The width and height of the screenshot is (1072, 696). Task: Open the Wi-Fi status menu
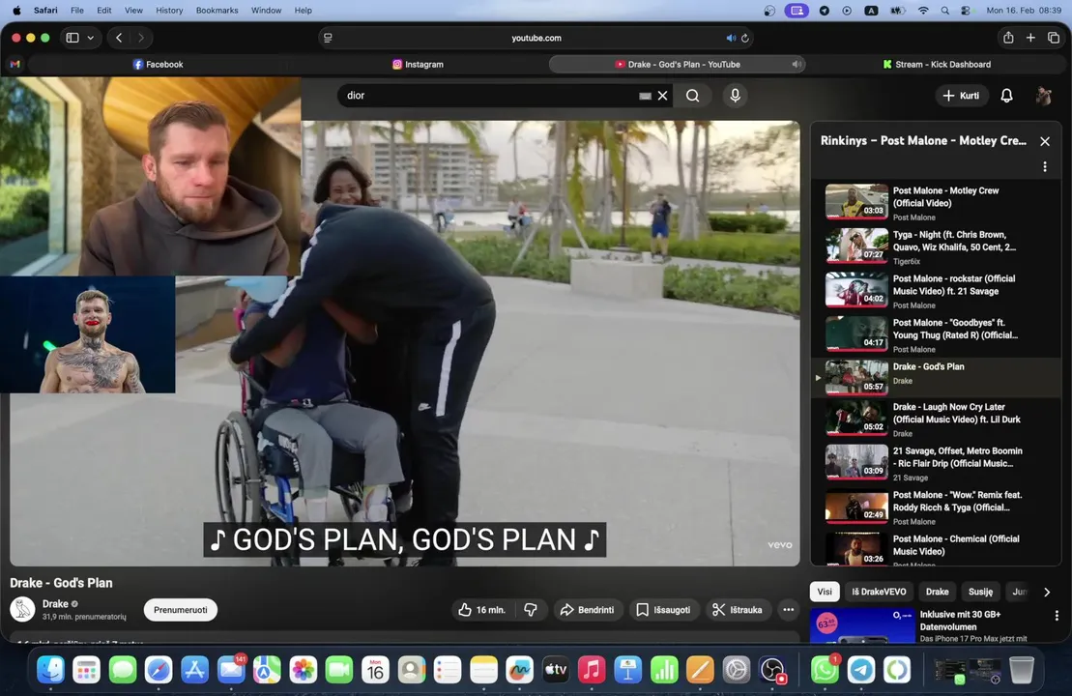pos(923,11)
